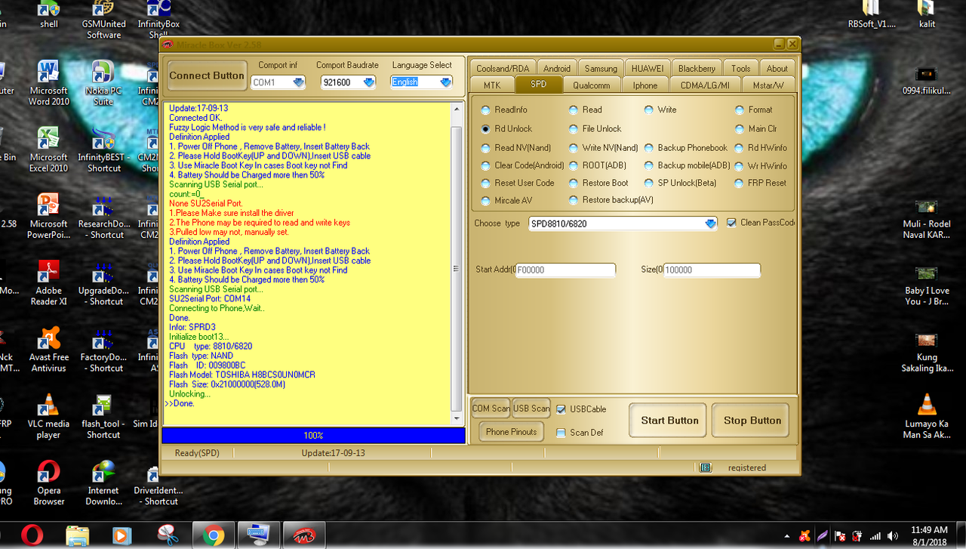Select the ReadInfo radio option
This screenshot has width=966, height=549.
tap(505, 109)
